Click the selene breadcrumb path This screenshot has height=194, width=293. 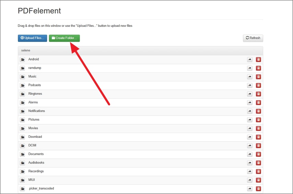click(26, 50)
